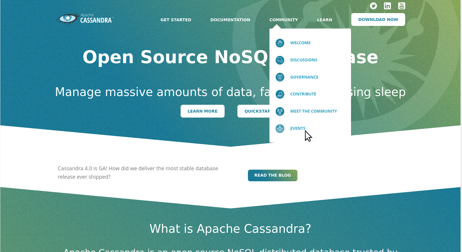
Task: Select Meet the Community menu entry
Action: click(313, 111)
